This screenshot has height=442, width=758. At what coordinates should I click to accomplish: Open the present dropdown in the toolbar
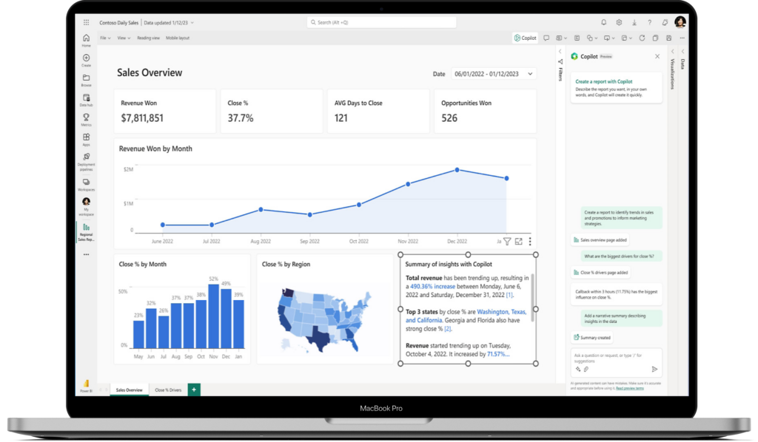tap(609, 38)
